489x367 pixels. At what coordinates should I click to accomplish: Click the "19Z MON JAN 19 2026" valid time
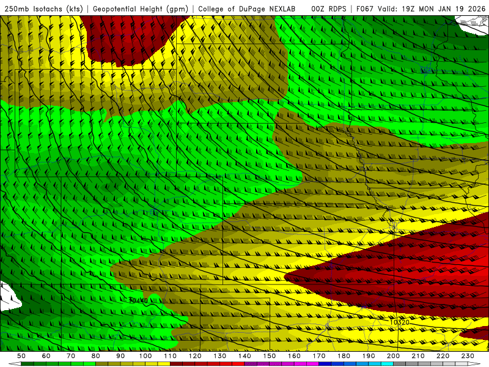[444, 9]
